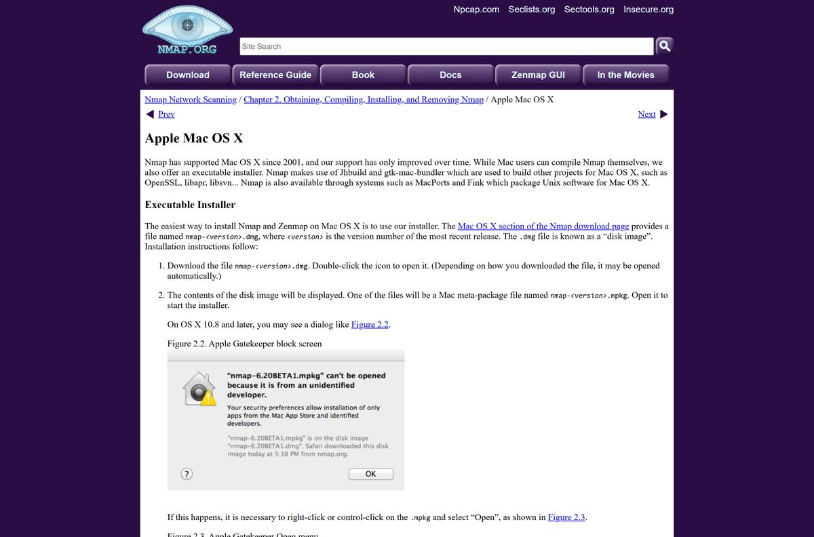Jump to the Figure 2.2 link

pos(370,324)
